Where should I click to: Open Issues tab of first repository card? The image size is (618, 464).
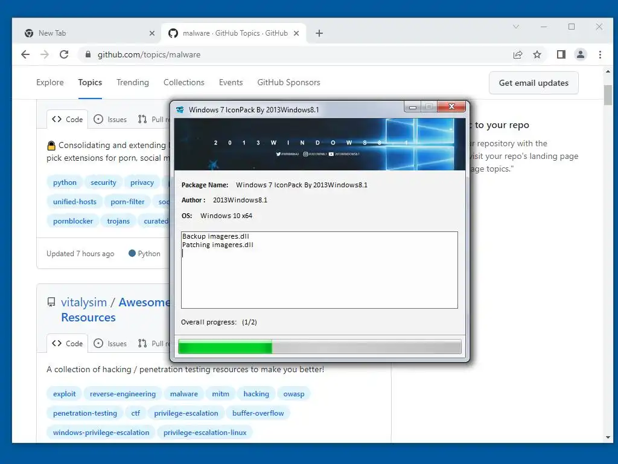coord(110,119)
